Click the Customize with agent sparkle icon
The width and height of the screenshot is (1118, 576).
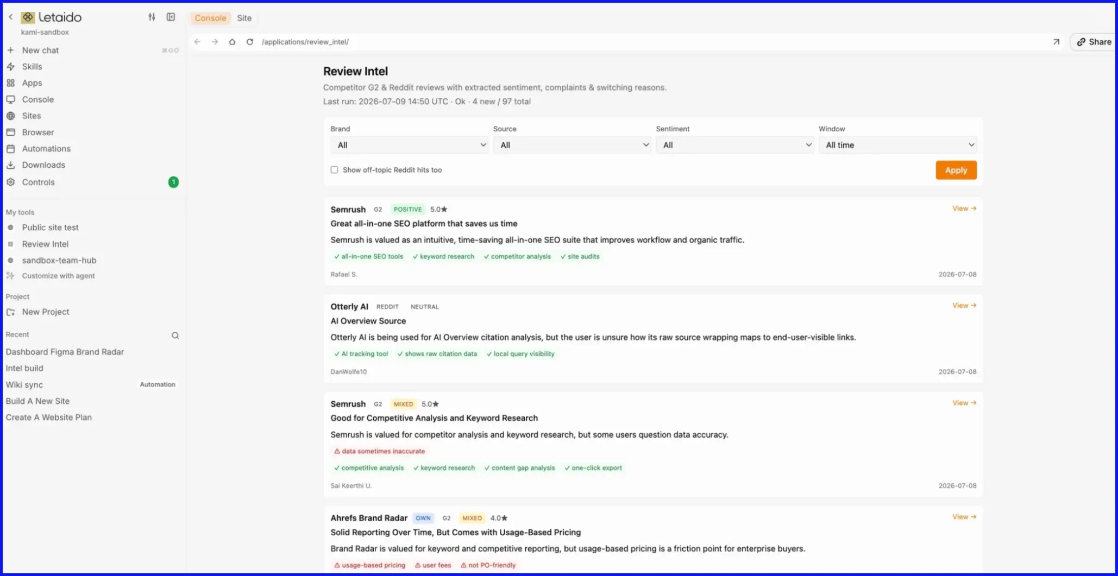click(x=10, y=276)
